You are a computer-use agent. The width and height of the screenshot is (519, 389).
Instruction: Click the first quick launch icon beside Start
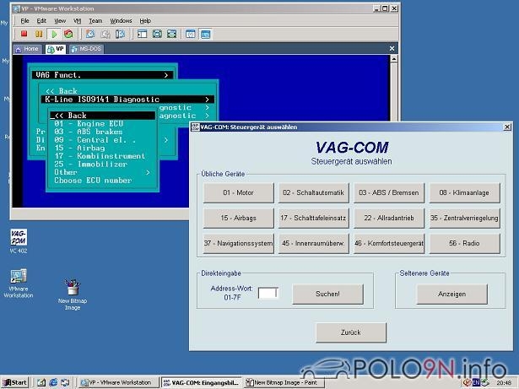click(x=41, y=382)
